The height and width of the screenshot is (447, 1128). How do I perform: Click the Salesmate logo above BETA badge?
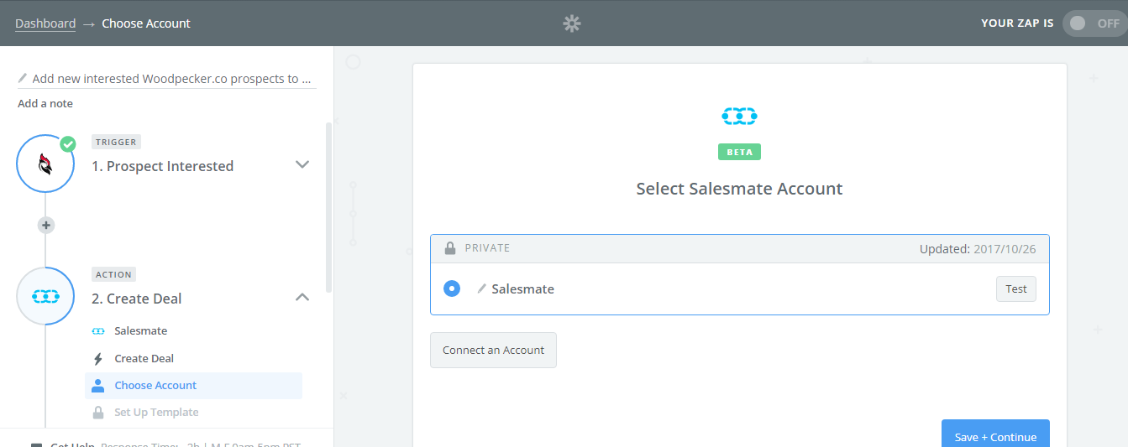pyautogui.click(x=740, y=116)
